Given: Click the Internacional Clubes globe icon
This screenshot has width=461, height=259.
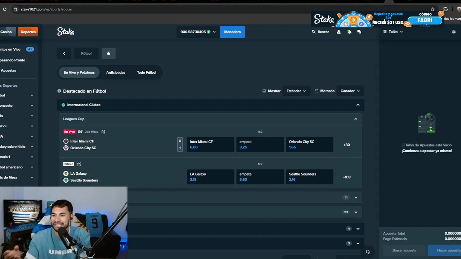Looking at the screenshot, I should coord(63,105).
